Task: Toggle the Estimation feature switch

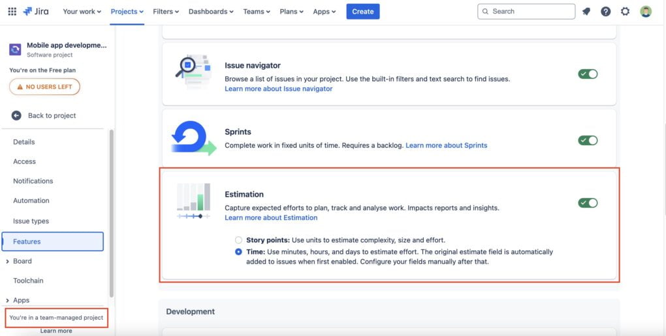Action: (x=588, y=203)
